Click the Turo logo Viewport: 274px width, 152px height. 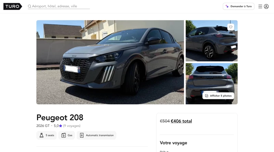[13, 7]
